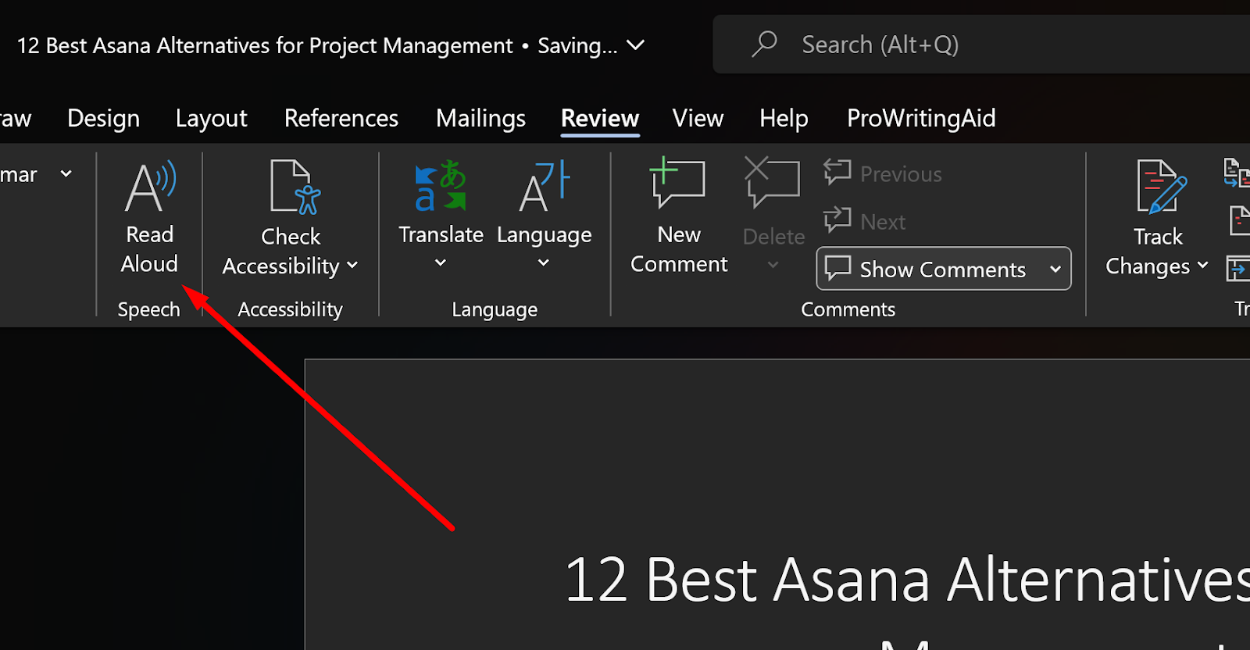Switch to the Design tab

click(103, 118)
